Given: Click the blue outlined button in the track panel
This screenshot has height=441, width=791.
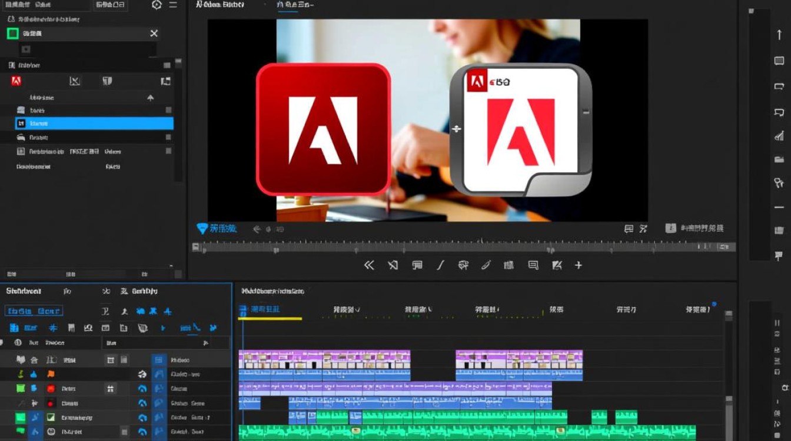Looking at the screenshot, I should pyautogui.click(x=34, y=311).
